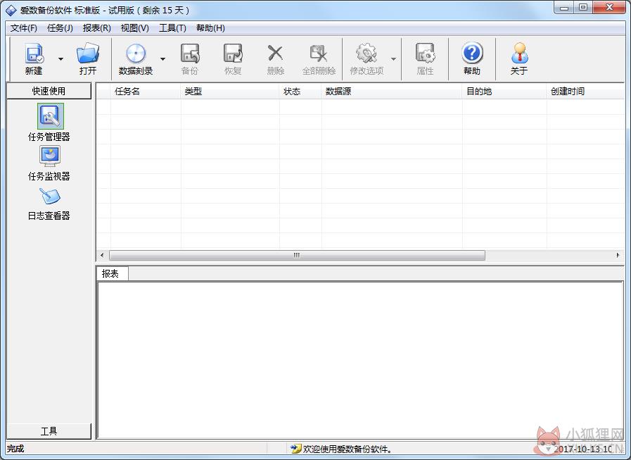Open the 视图(V) menu
The image size is (631, 460).
pos(135,27)
